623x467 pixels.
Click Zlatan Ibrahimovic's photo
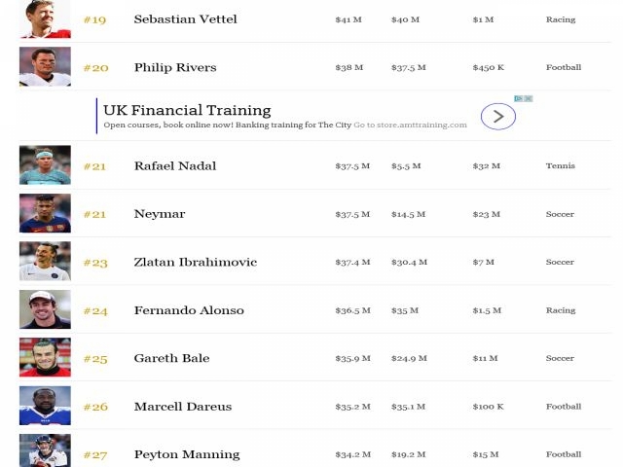pyautogui.click(x=45, y=262)
